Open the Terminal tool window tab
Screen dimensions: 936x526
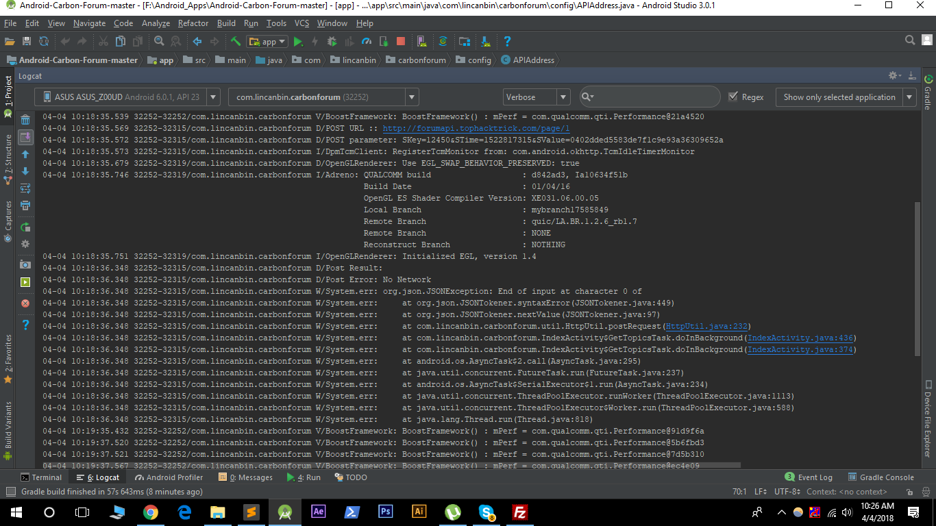[41, 477]
